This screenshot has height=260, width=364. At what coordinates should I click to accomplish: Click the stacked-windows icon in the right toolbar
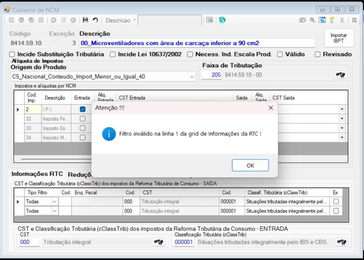point(302,20)
